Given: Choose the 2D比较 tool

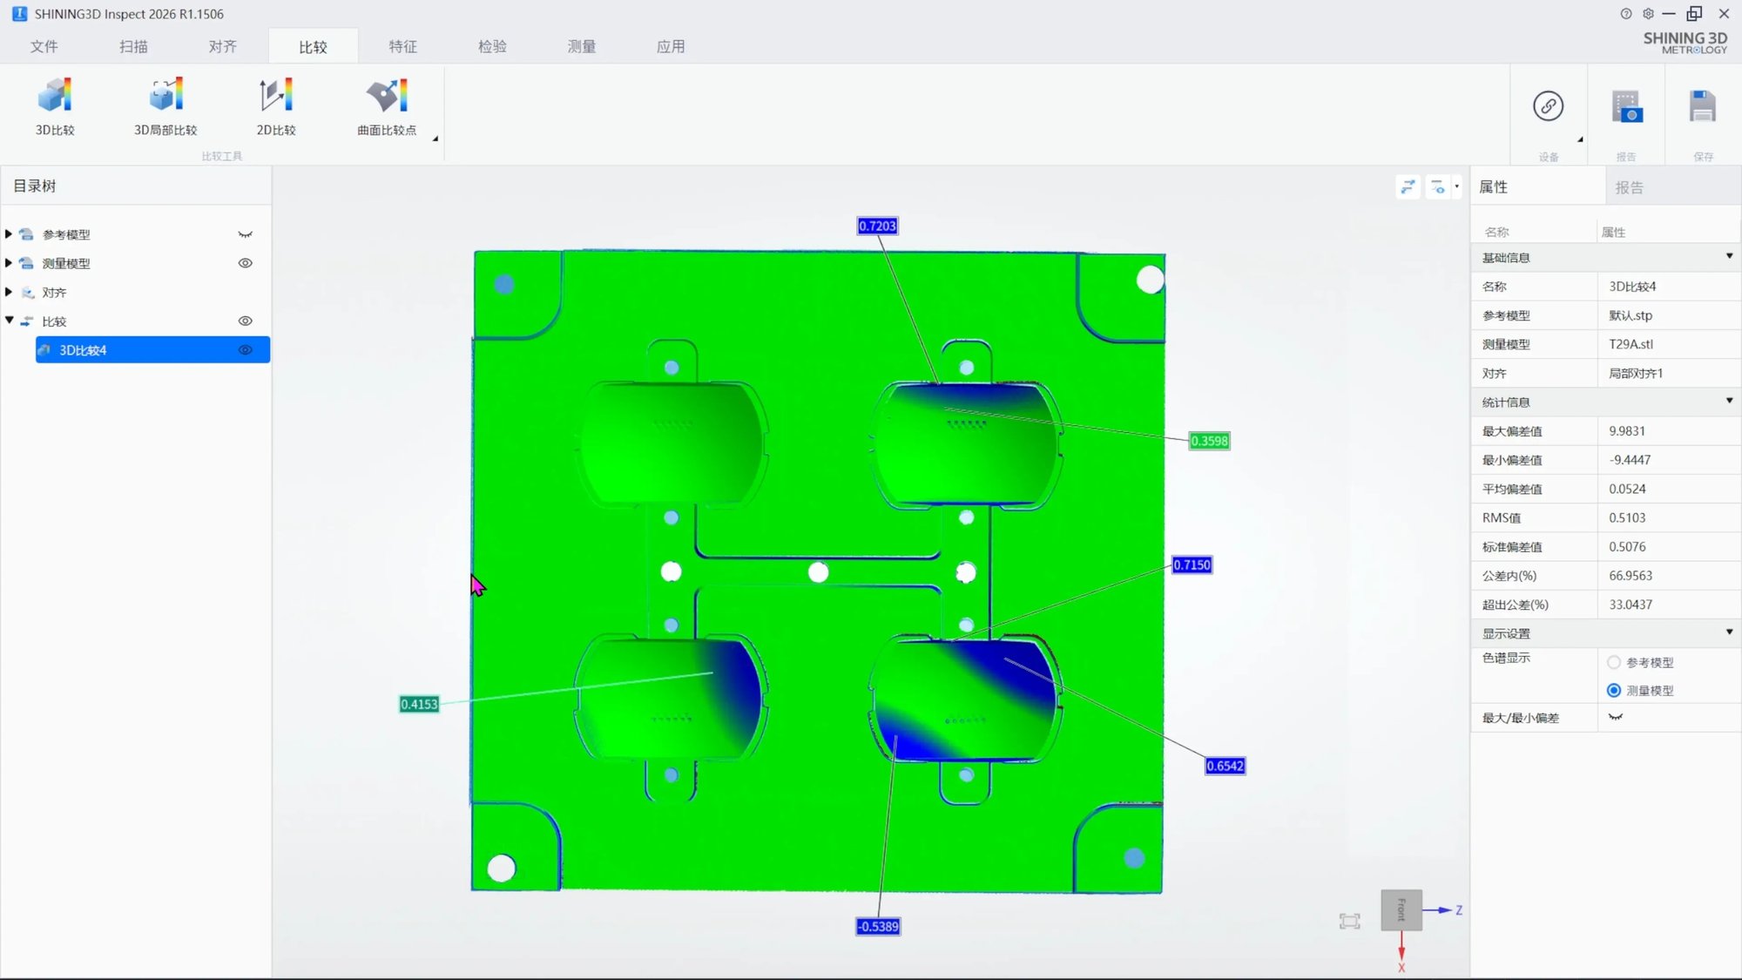Looking at the screenshot, I should [x=276, y=106].
